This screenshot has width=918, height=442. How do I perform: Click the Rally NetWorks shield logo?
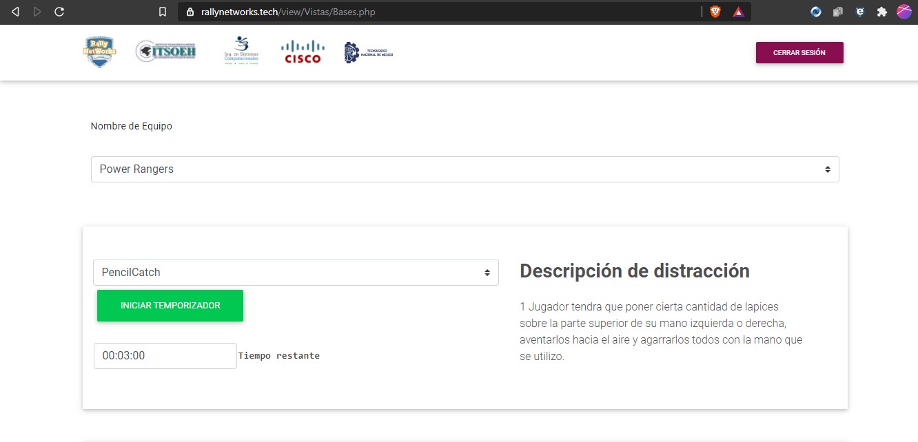coord(99,52)
